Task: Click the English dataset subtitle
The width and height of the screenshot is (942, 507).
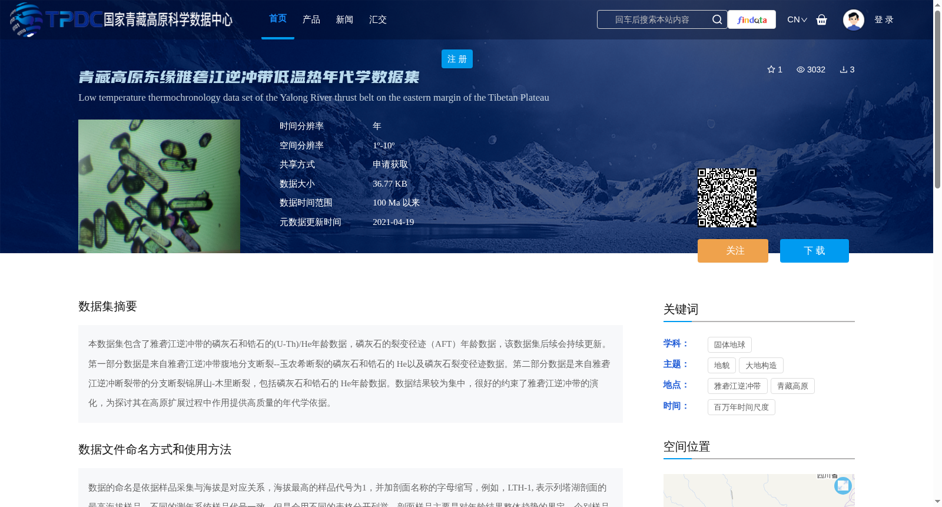Action: tap(314, 98)
